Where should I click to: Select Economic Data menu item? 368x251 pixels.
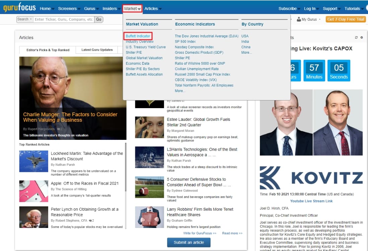point(138,63)
